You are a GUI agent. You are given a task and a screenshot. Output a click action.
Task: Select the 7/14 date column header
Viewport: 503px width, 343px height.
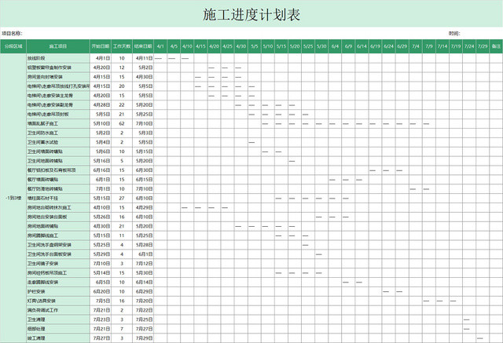[442, 46]
